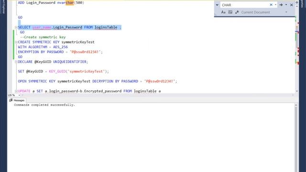Screen dimensions: 306x172
Task: Collapse the DECLARE @KeyGUID block
Action: pyautogui.click(x=16, y=62)
